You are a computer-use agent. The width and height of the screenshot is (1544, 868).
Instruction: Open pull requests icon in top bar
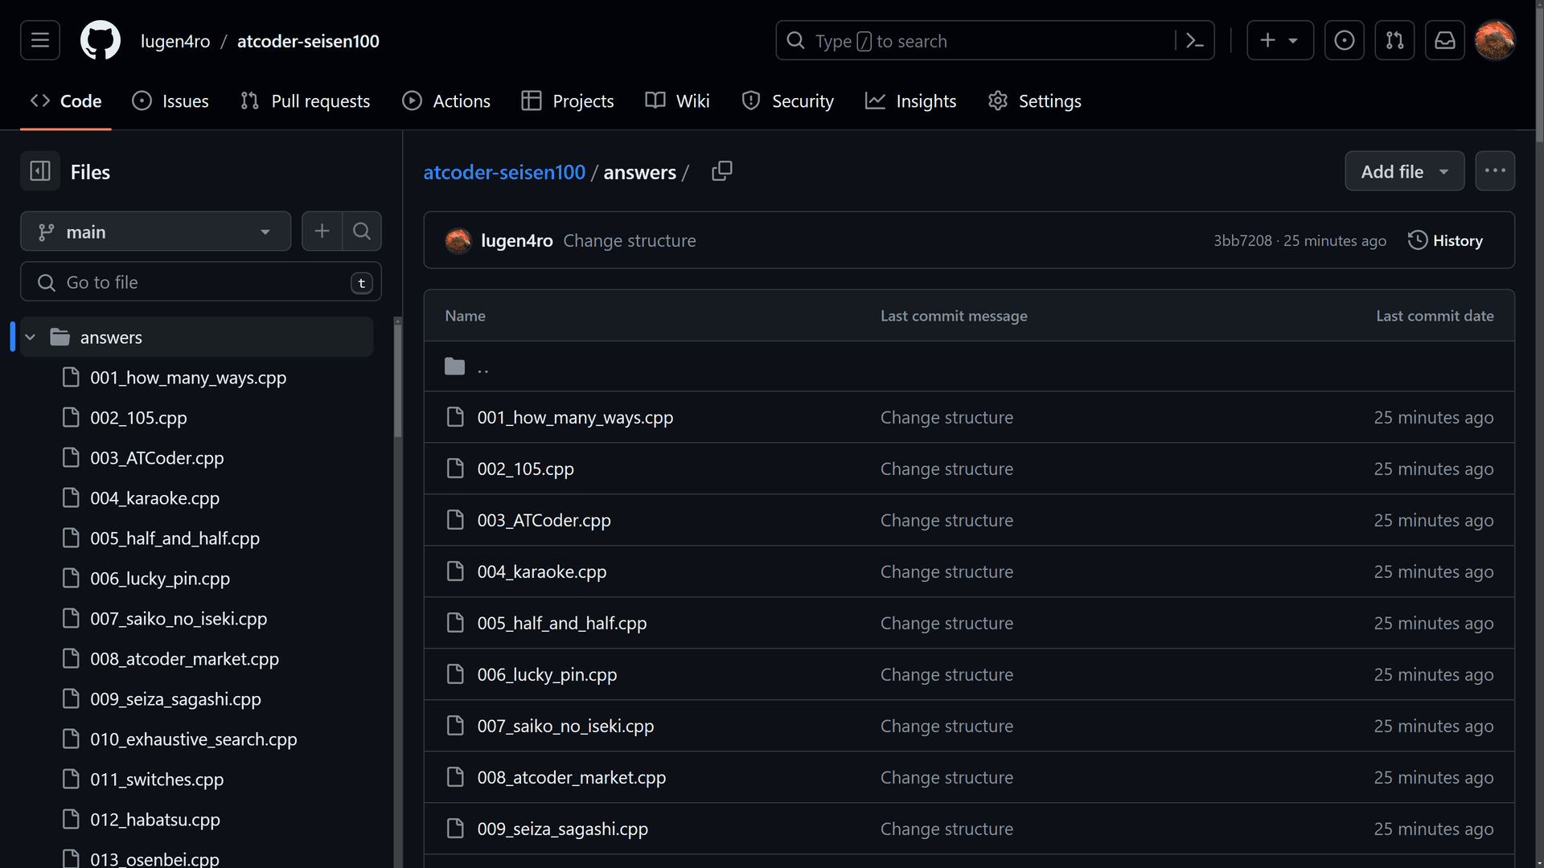pyautogui.click(x=1394, y=40)
